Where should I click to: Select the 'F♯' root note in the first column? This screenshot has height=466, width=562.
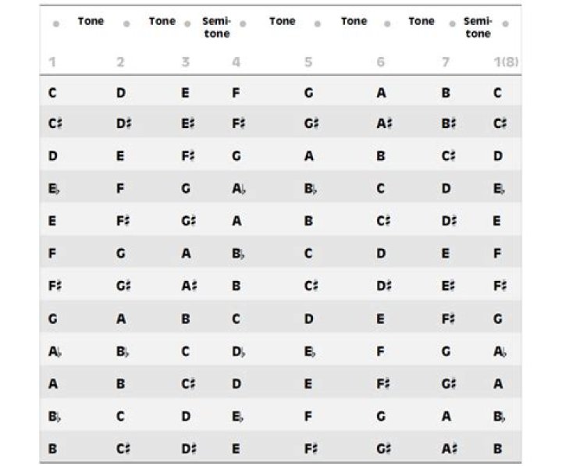pos(55,286)
